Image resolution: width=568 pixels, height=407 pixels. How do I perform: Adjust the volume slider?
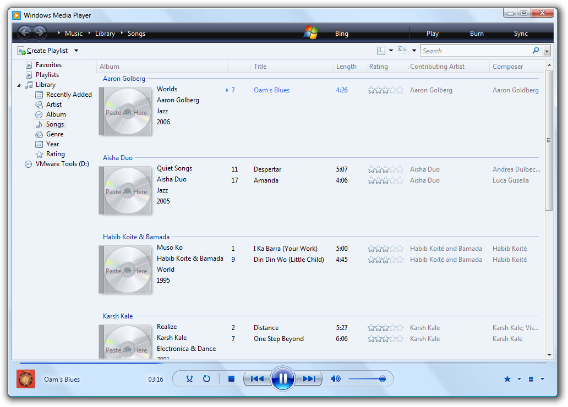(x=366, y=379)
